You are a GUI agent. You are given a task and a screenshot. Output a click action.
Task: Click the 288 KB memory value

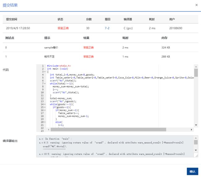tap(166, 56)
